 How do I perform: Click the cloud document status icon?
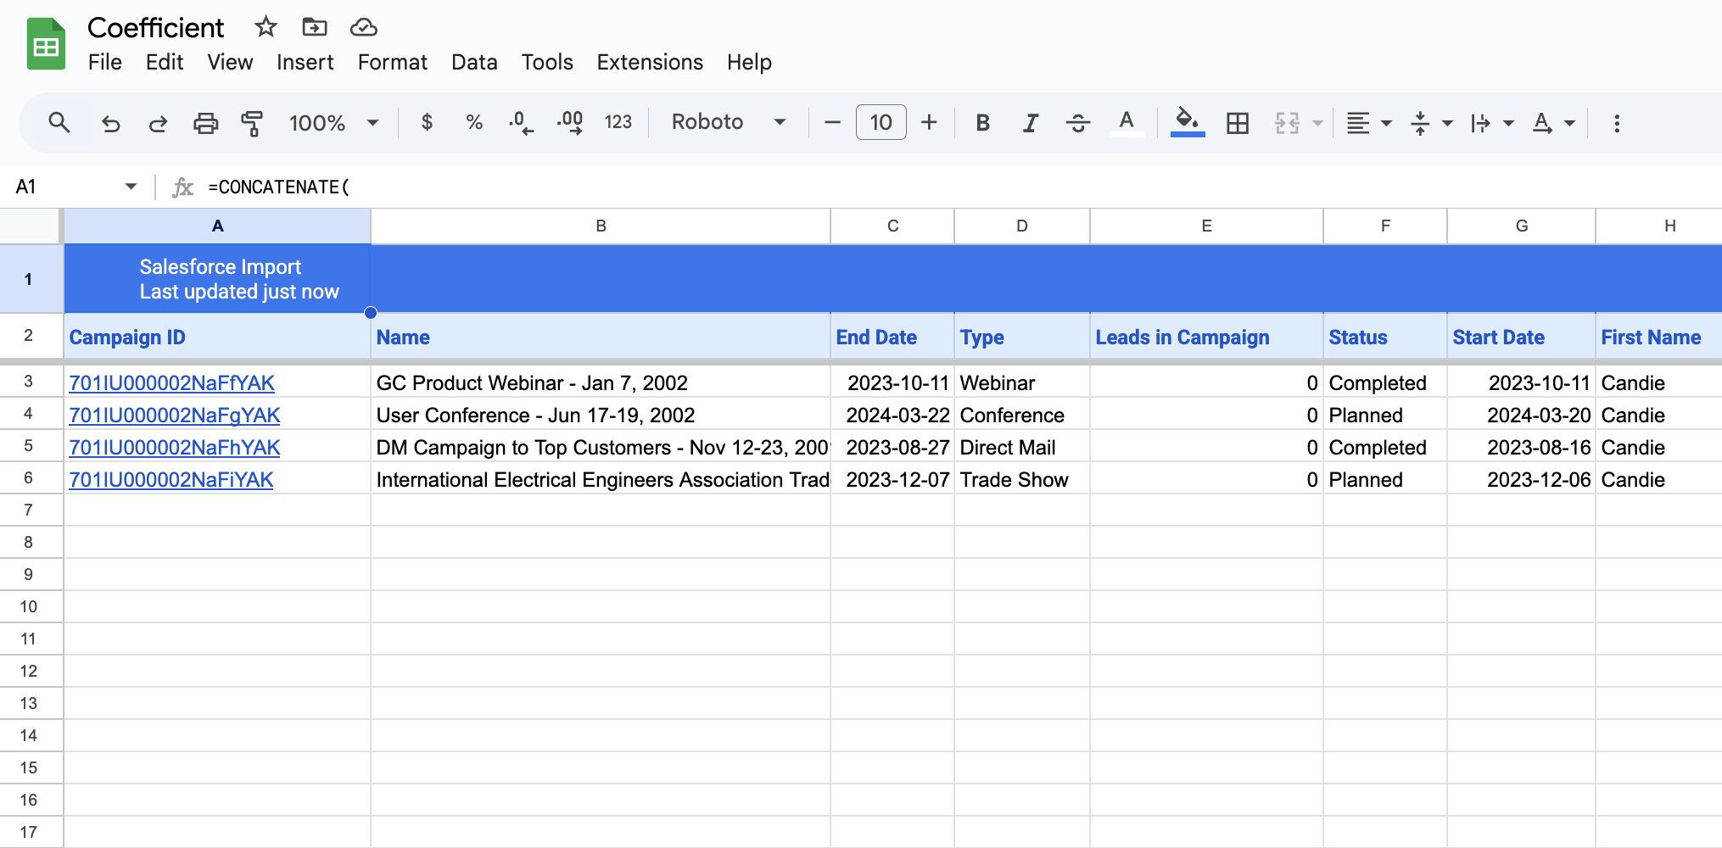(363, 27)
